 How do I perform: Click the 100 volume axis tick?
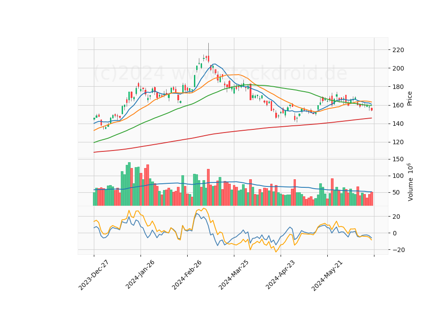(x=398, y=176)
